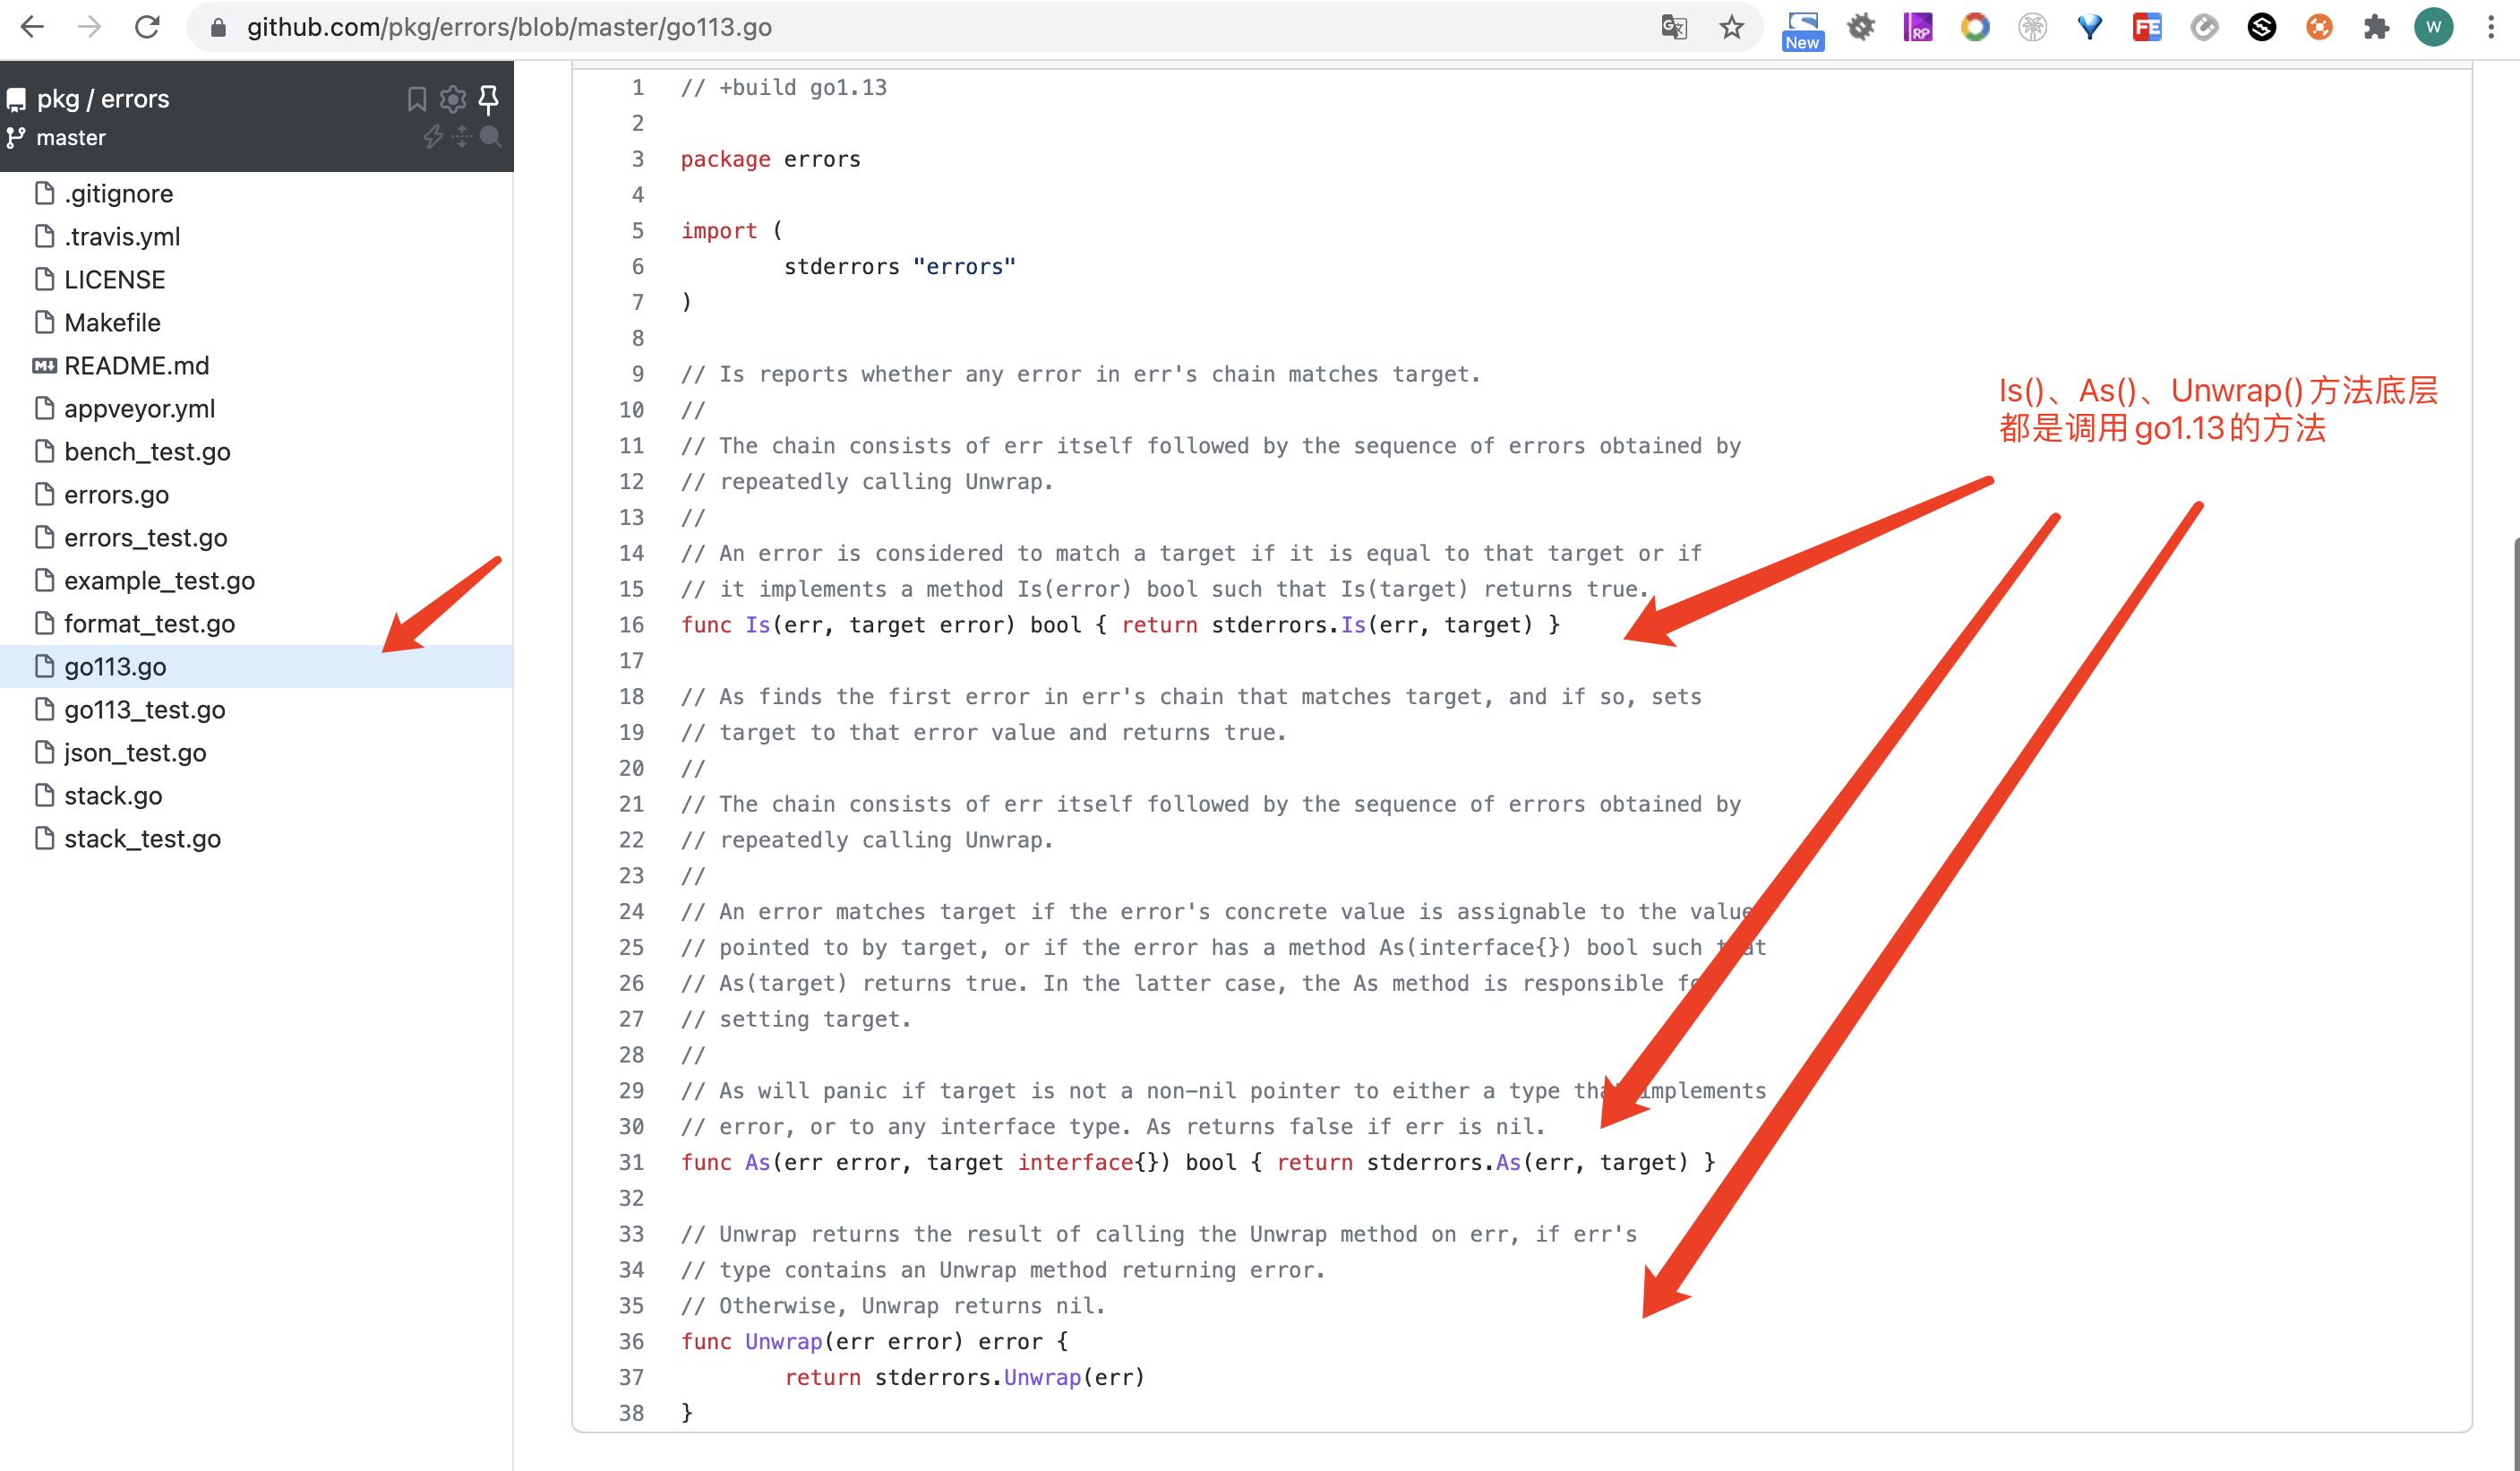Bookmark page with the star icon

click(1731, 28)
